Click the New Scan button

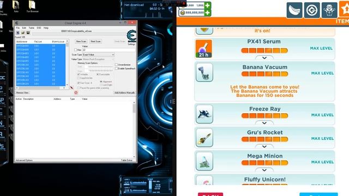pyautogui.click(x=81, y=41)
